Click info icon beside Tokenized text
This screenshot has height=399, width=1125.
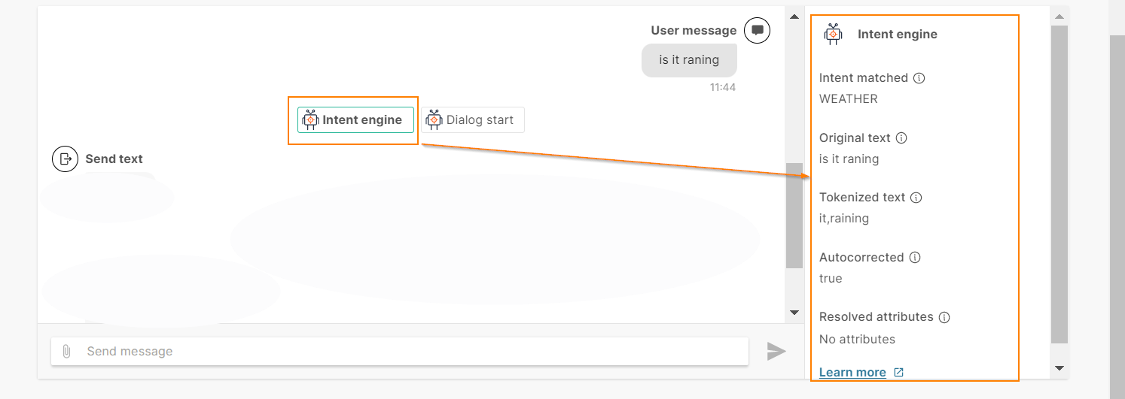916,198
